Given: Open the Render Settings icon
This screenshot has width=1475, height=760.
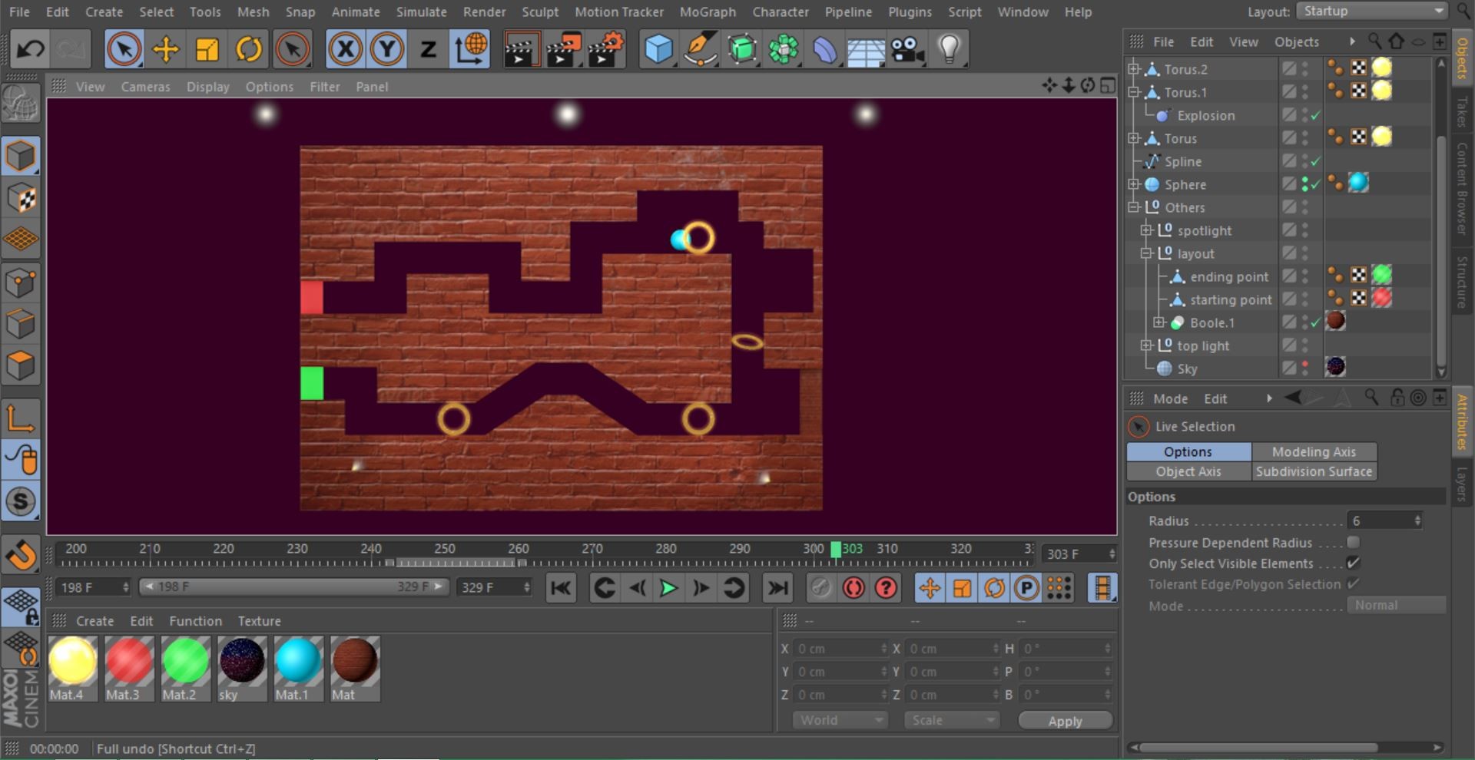Looking at the screenshot, I should [605, 48].
